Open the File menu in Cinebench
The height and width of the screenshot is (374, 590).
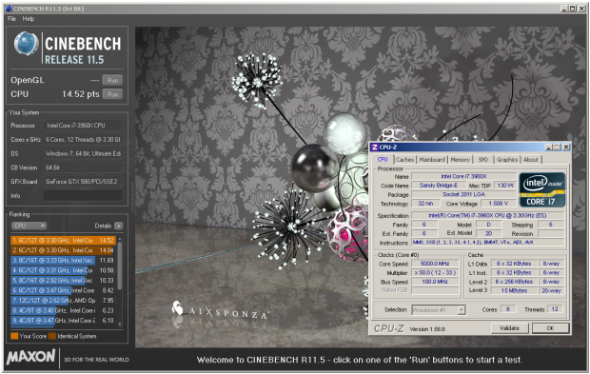(x=11, y=19)
